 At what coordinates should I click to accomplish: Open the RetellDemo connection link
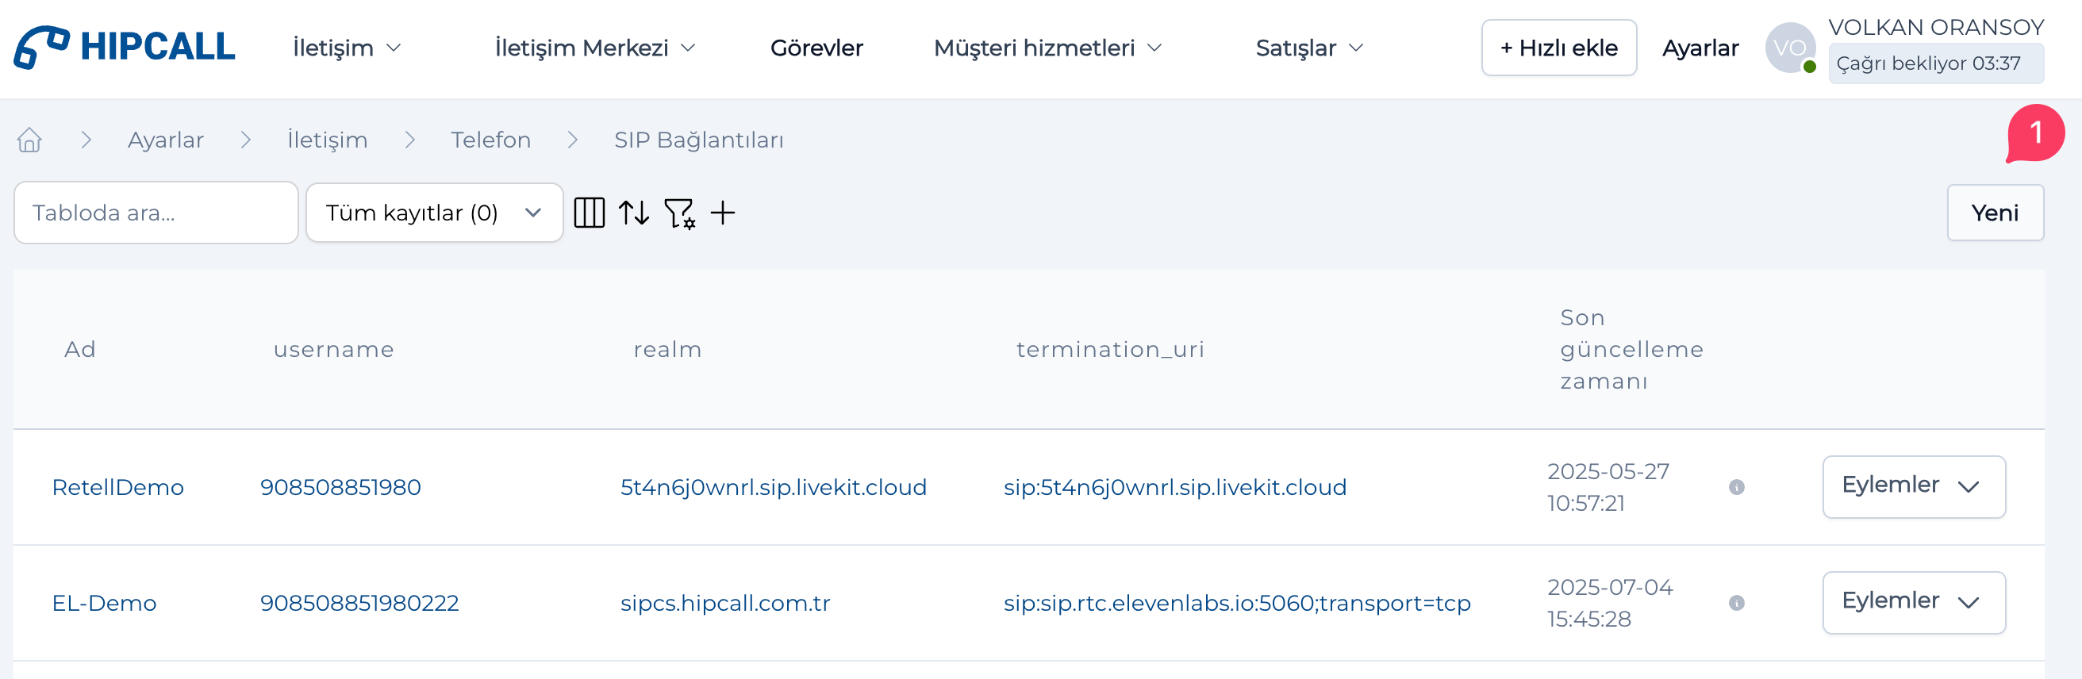point(118,486)
